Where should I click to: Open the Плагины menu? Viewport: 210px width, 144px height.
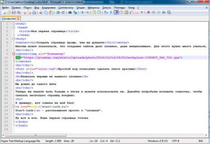coord(119,8)
